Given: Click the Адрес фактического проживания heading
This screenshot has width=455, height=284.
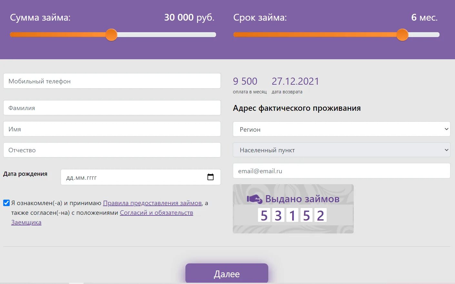Looking at the screenshot, I should tap(297, 108).
